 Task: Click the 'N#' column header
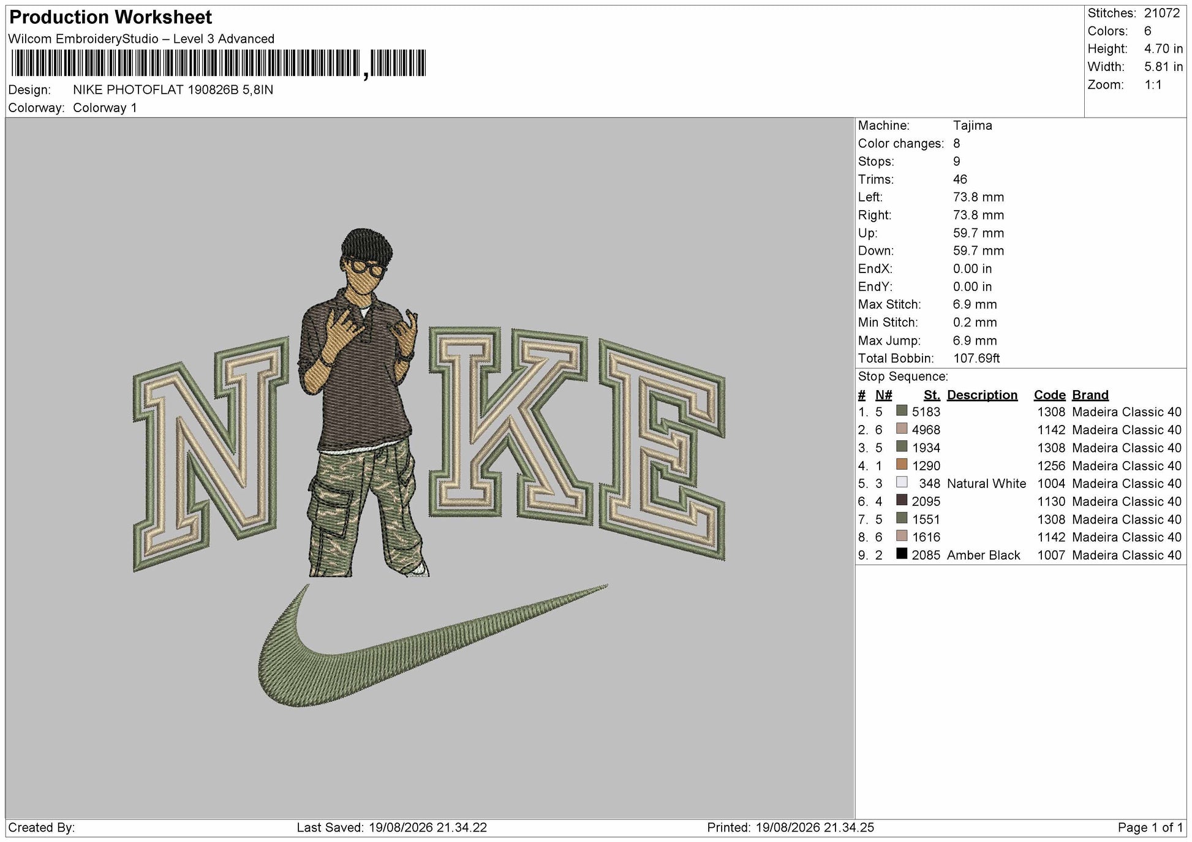tap(884, 395)
